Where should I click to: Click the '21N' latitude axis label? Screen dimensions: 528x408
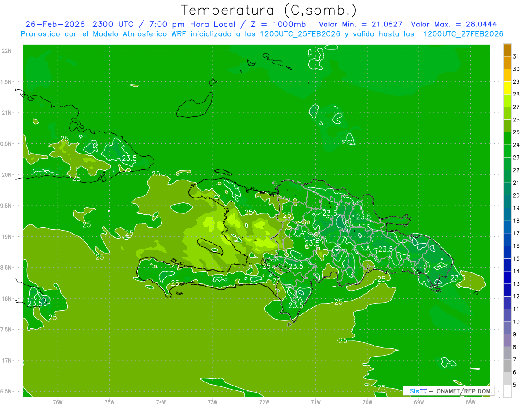tap(7, 113)
